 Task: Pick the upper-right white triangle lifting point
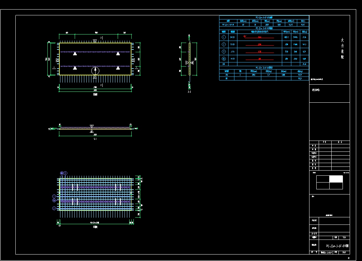click(118, 54)
